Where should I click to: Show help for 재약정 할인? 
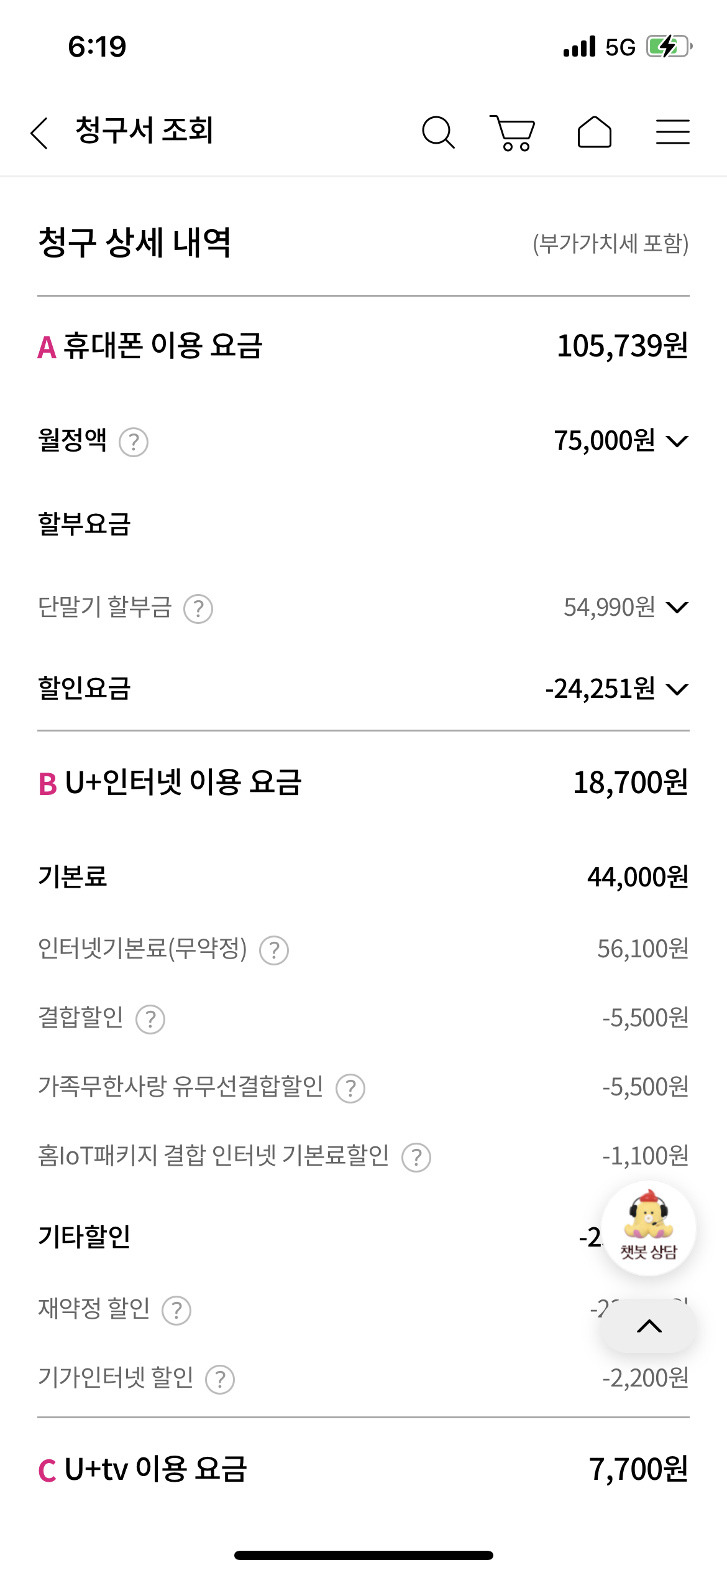[176, 1311]
